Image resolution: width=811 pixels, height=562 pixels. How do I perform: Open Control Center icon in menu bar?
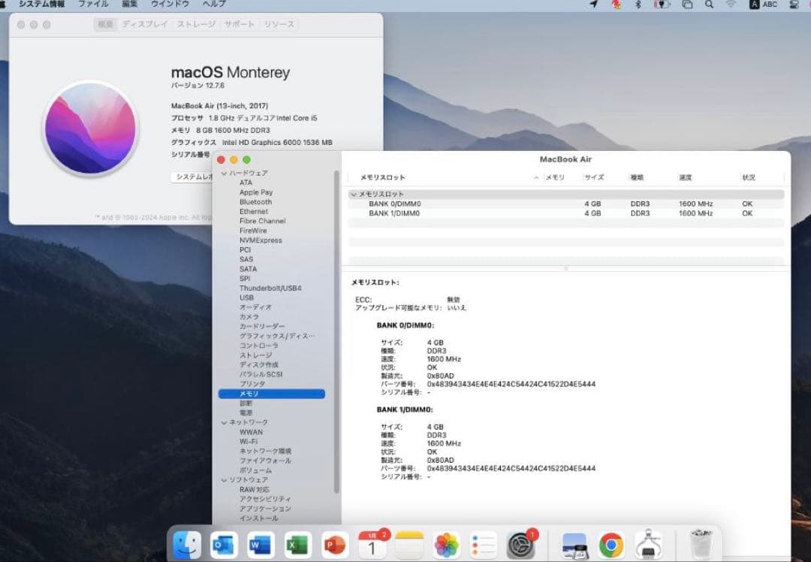click(x=794, y=5)
